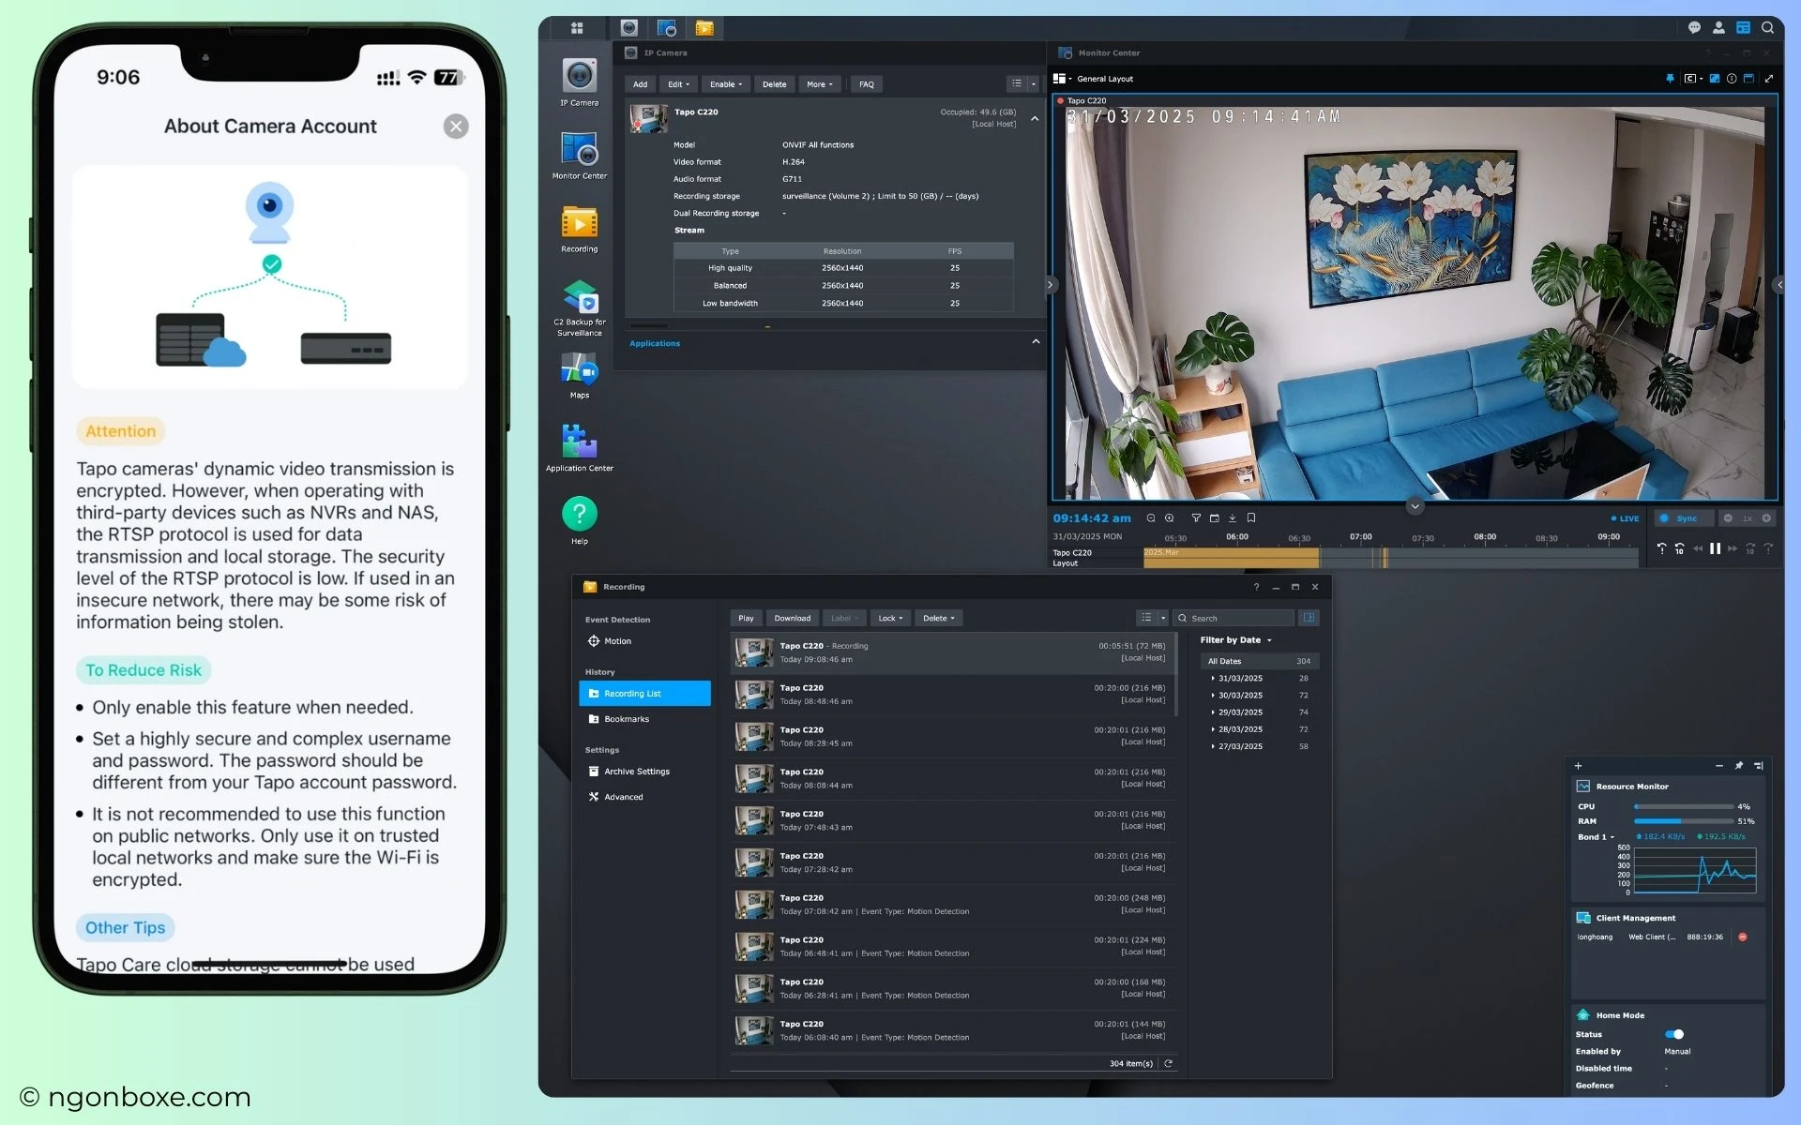Switch to IP Camera taskbar icon
Image resolution: width=1801 pixels, height=1125 pixels.
629,28
